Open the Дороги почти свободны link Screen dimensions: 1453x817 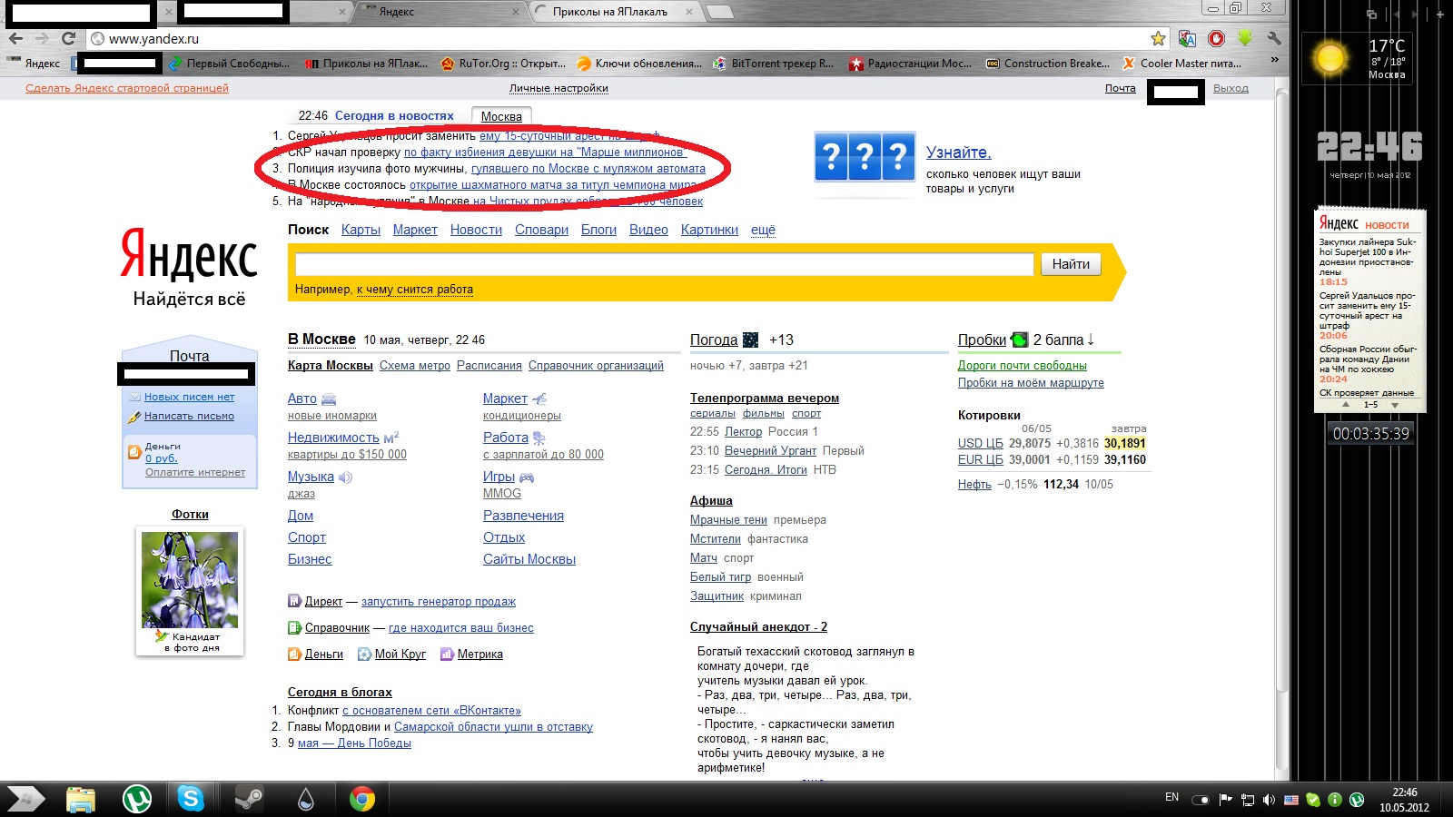(x=1023, y=365)
